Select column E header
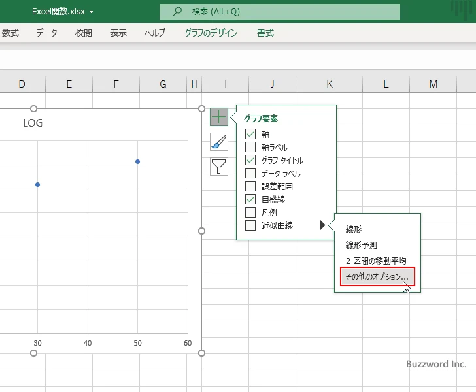 pos(69,84)
